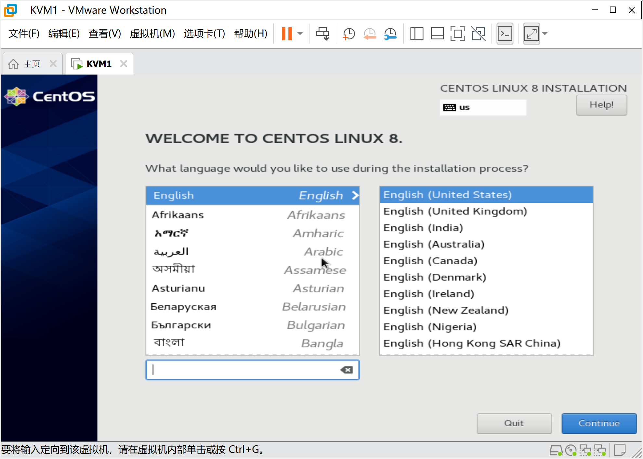643x459 pixels.
Task: Click the Continue button
Action: point(599,423)
